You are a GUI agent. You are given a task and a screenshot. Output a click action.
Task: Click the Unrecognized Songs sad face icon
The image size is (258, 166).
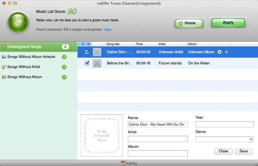[x=4, y=47]
